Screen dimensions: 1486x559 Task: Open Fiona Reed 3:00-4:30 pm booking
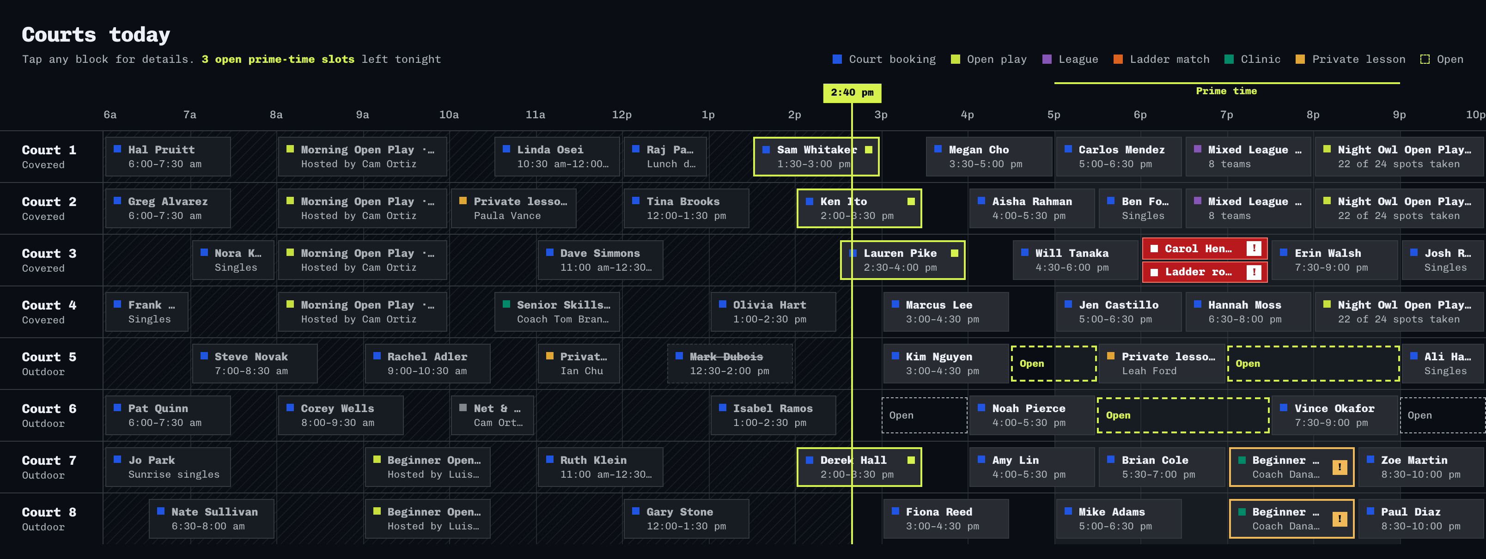coord(946,519)
